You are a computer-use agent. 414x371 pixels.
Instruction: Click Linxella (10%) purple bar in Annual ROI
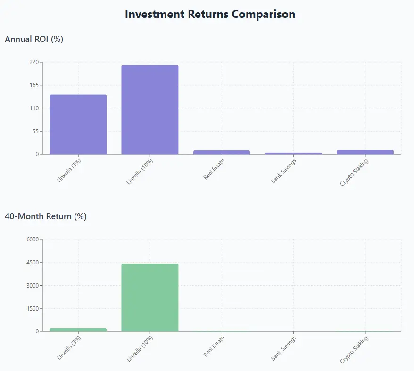(x=150, y=109)
